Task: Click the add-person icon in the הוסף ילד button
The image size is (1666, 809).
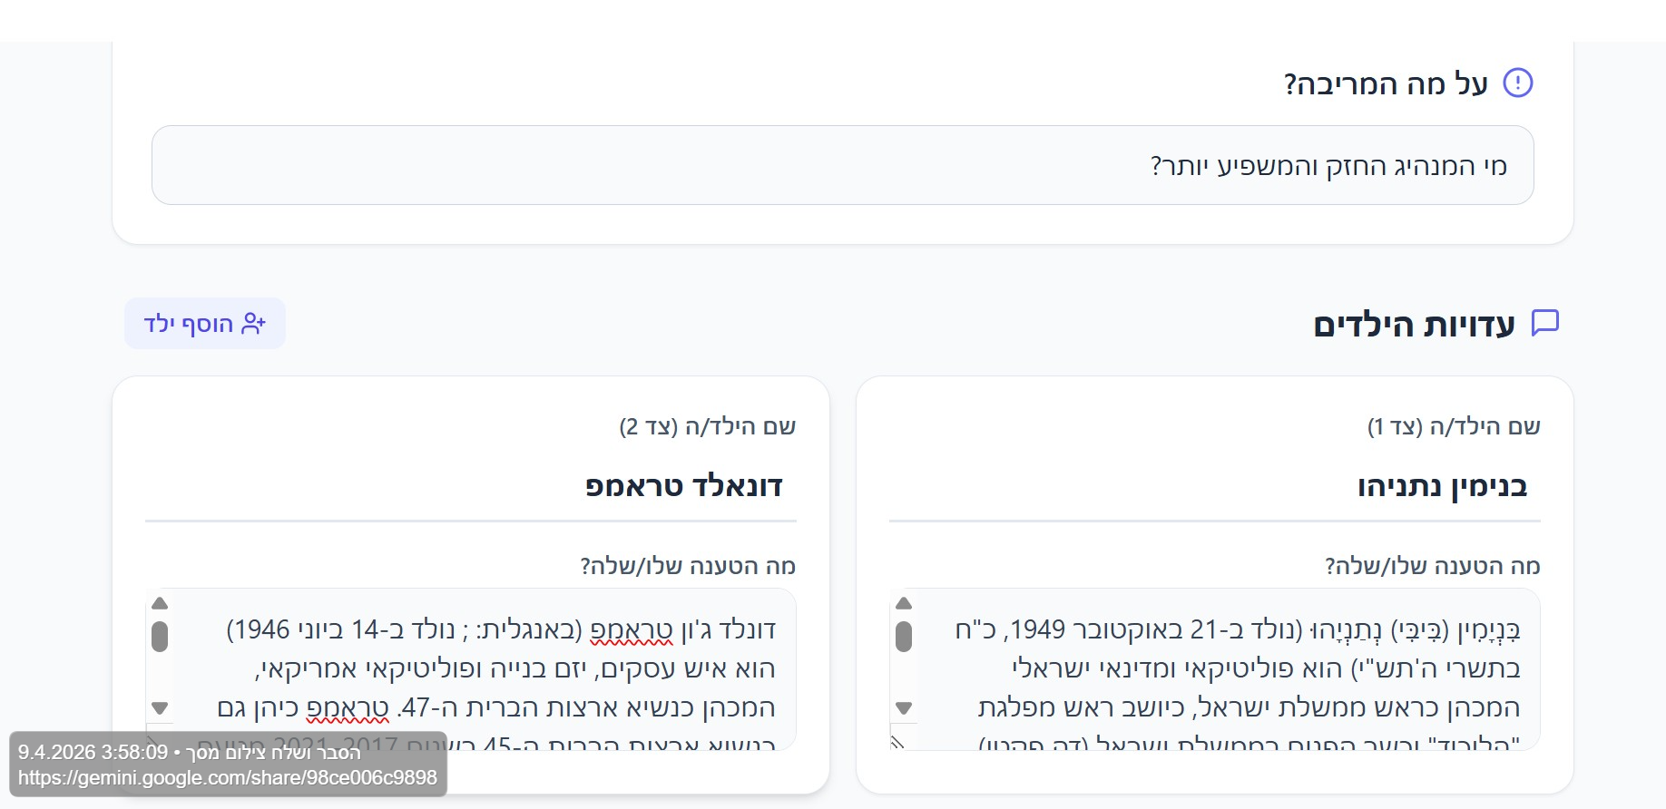Action: pyautogui.click(x=253, y=324)
